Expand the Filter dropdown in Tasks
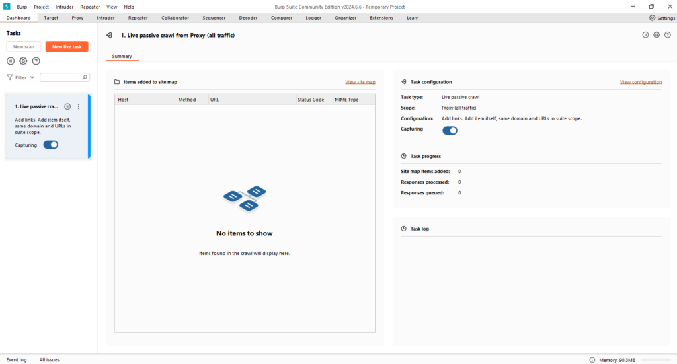 (20, 77)
